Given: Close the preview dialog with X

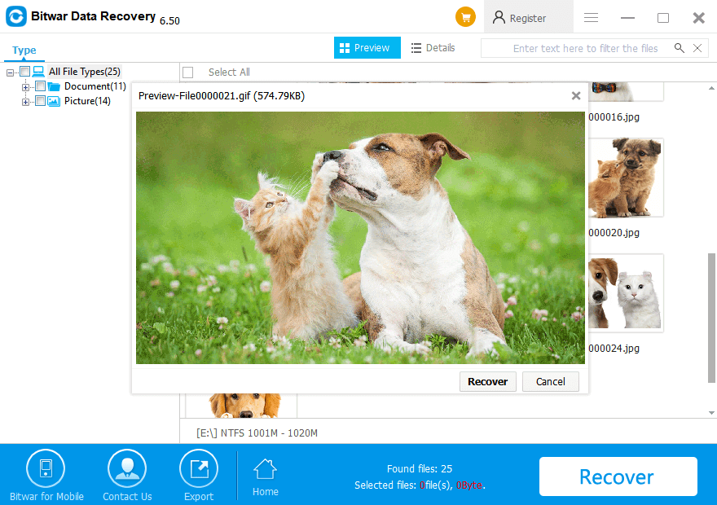Looking at the screenshot, I should [576, 95].
